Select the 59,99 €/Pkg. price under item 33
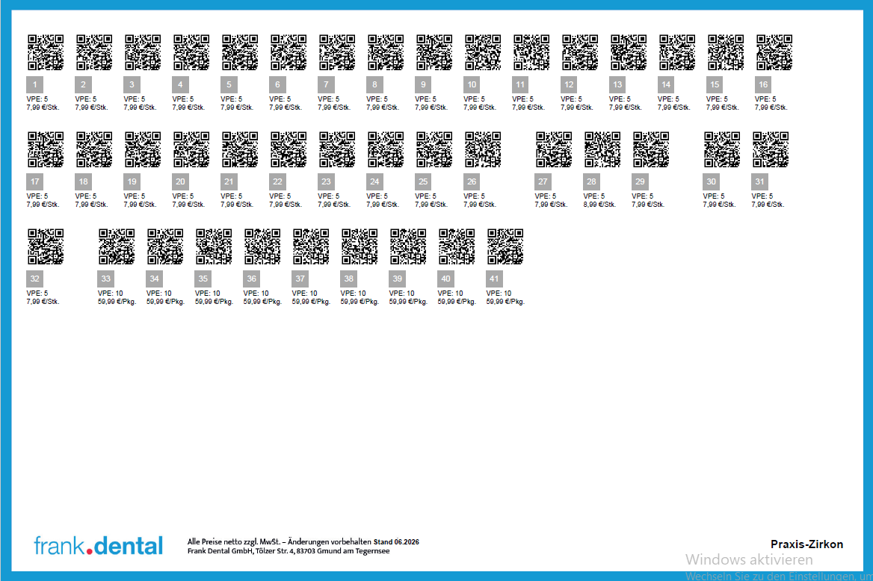Image resolution: width=873 pixels, height=581 pixels. coord(117,302)
